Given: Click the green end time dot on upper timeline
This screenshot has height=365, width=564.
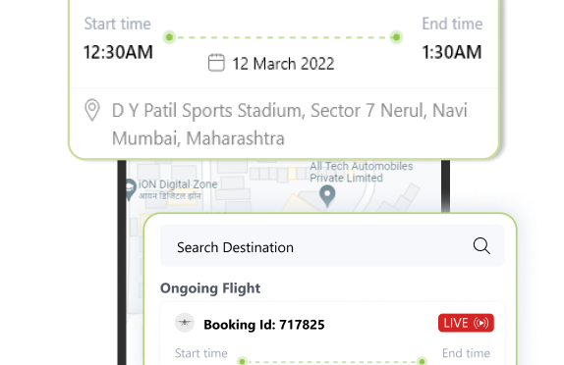Looking at the screenshot, I should 396,37.
